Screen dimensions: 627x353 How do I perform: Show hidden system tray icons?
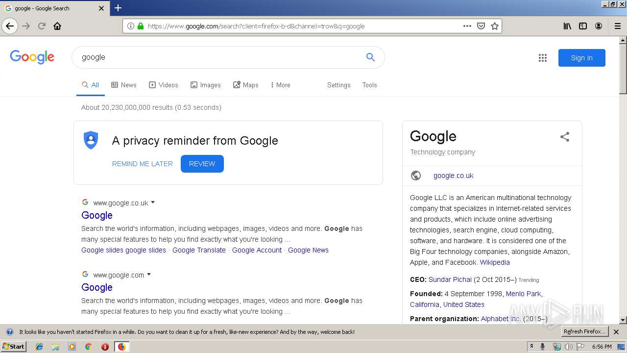tap(531, 347)
